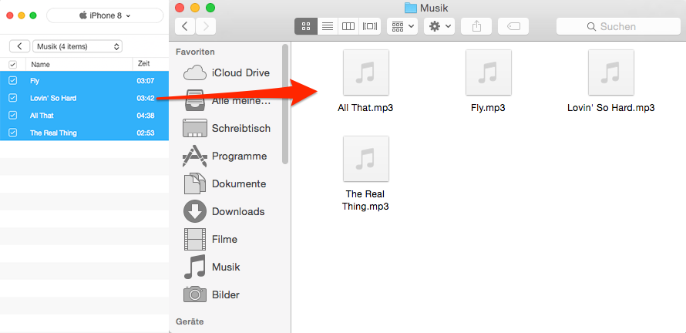The image size is (686, 333).
Task: Select the All That.mp3 file icon
Action: click(366, 72)
